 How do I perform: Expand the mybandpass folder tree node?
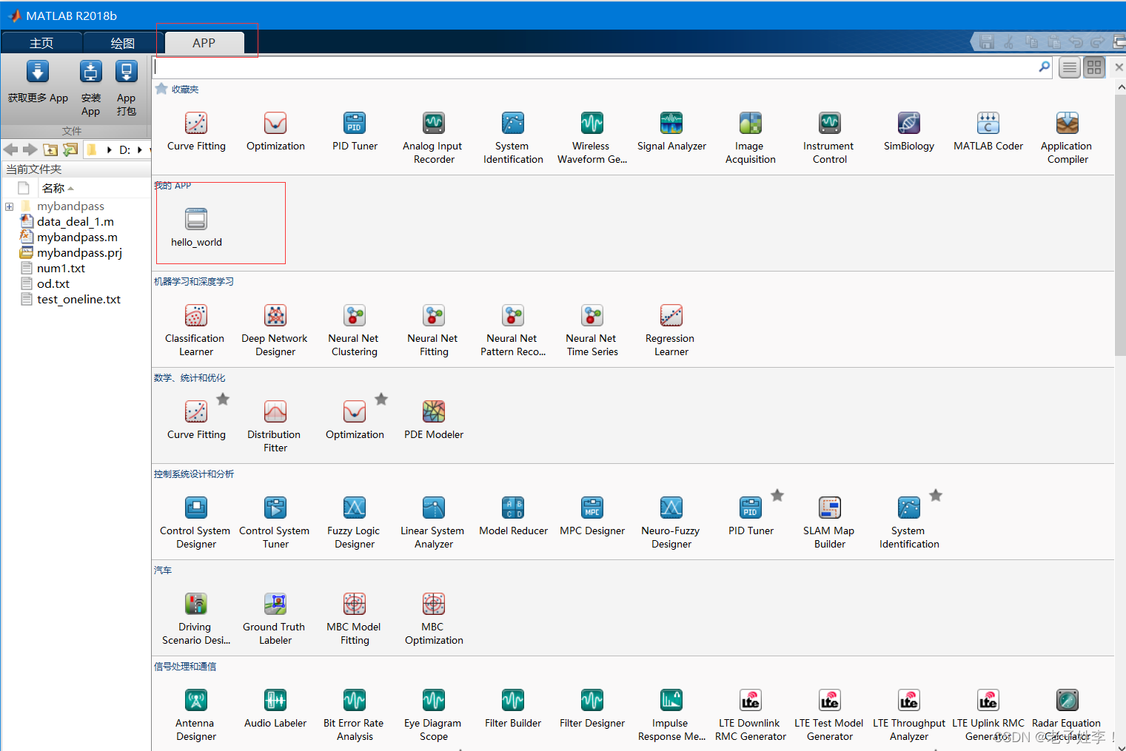coord(9,206)
